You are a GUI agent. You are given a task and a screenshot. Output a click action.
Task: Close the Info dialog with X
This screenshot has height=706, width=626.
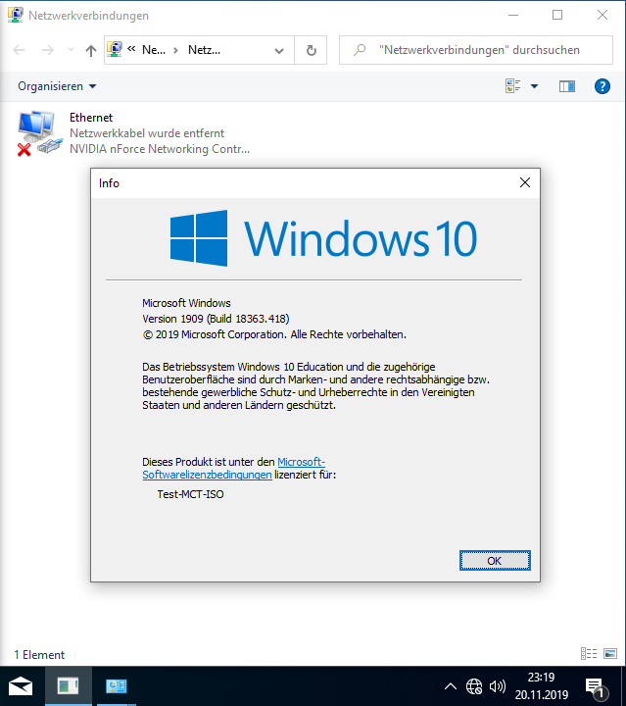(525, 182)
